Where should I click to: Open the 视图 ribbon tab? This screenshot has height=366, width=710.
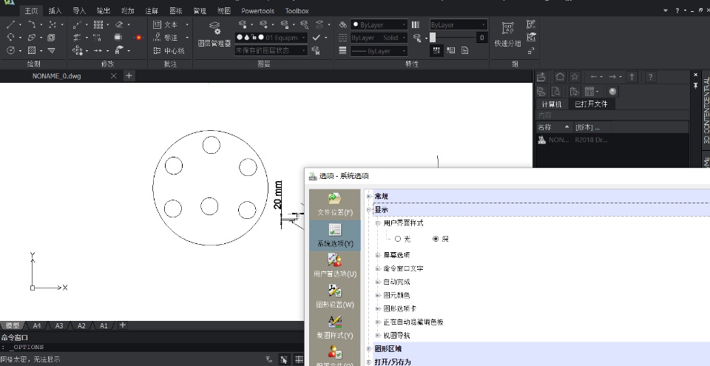click(223, 11)
